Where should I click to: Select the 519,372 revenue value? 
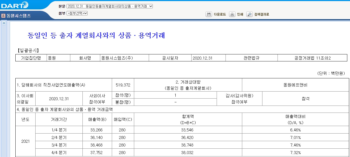point(123,85)
